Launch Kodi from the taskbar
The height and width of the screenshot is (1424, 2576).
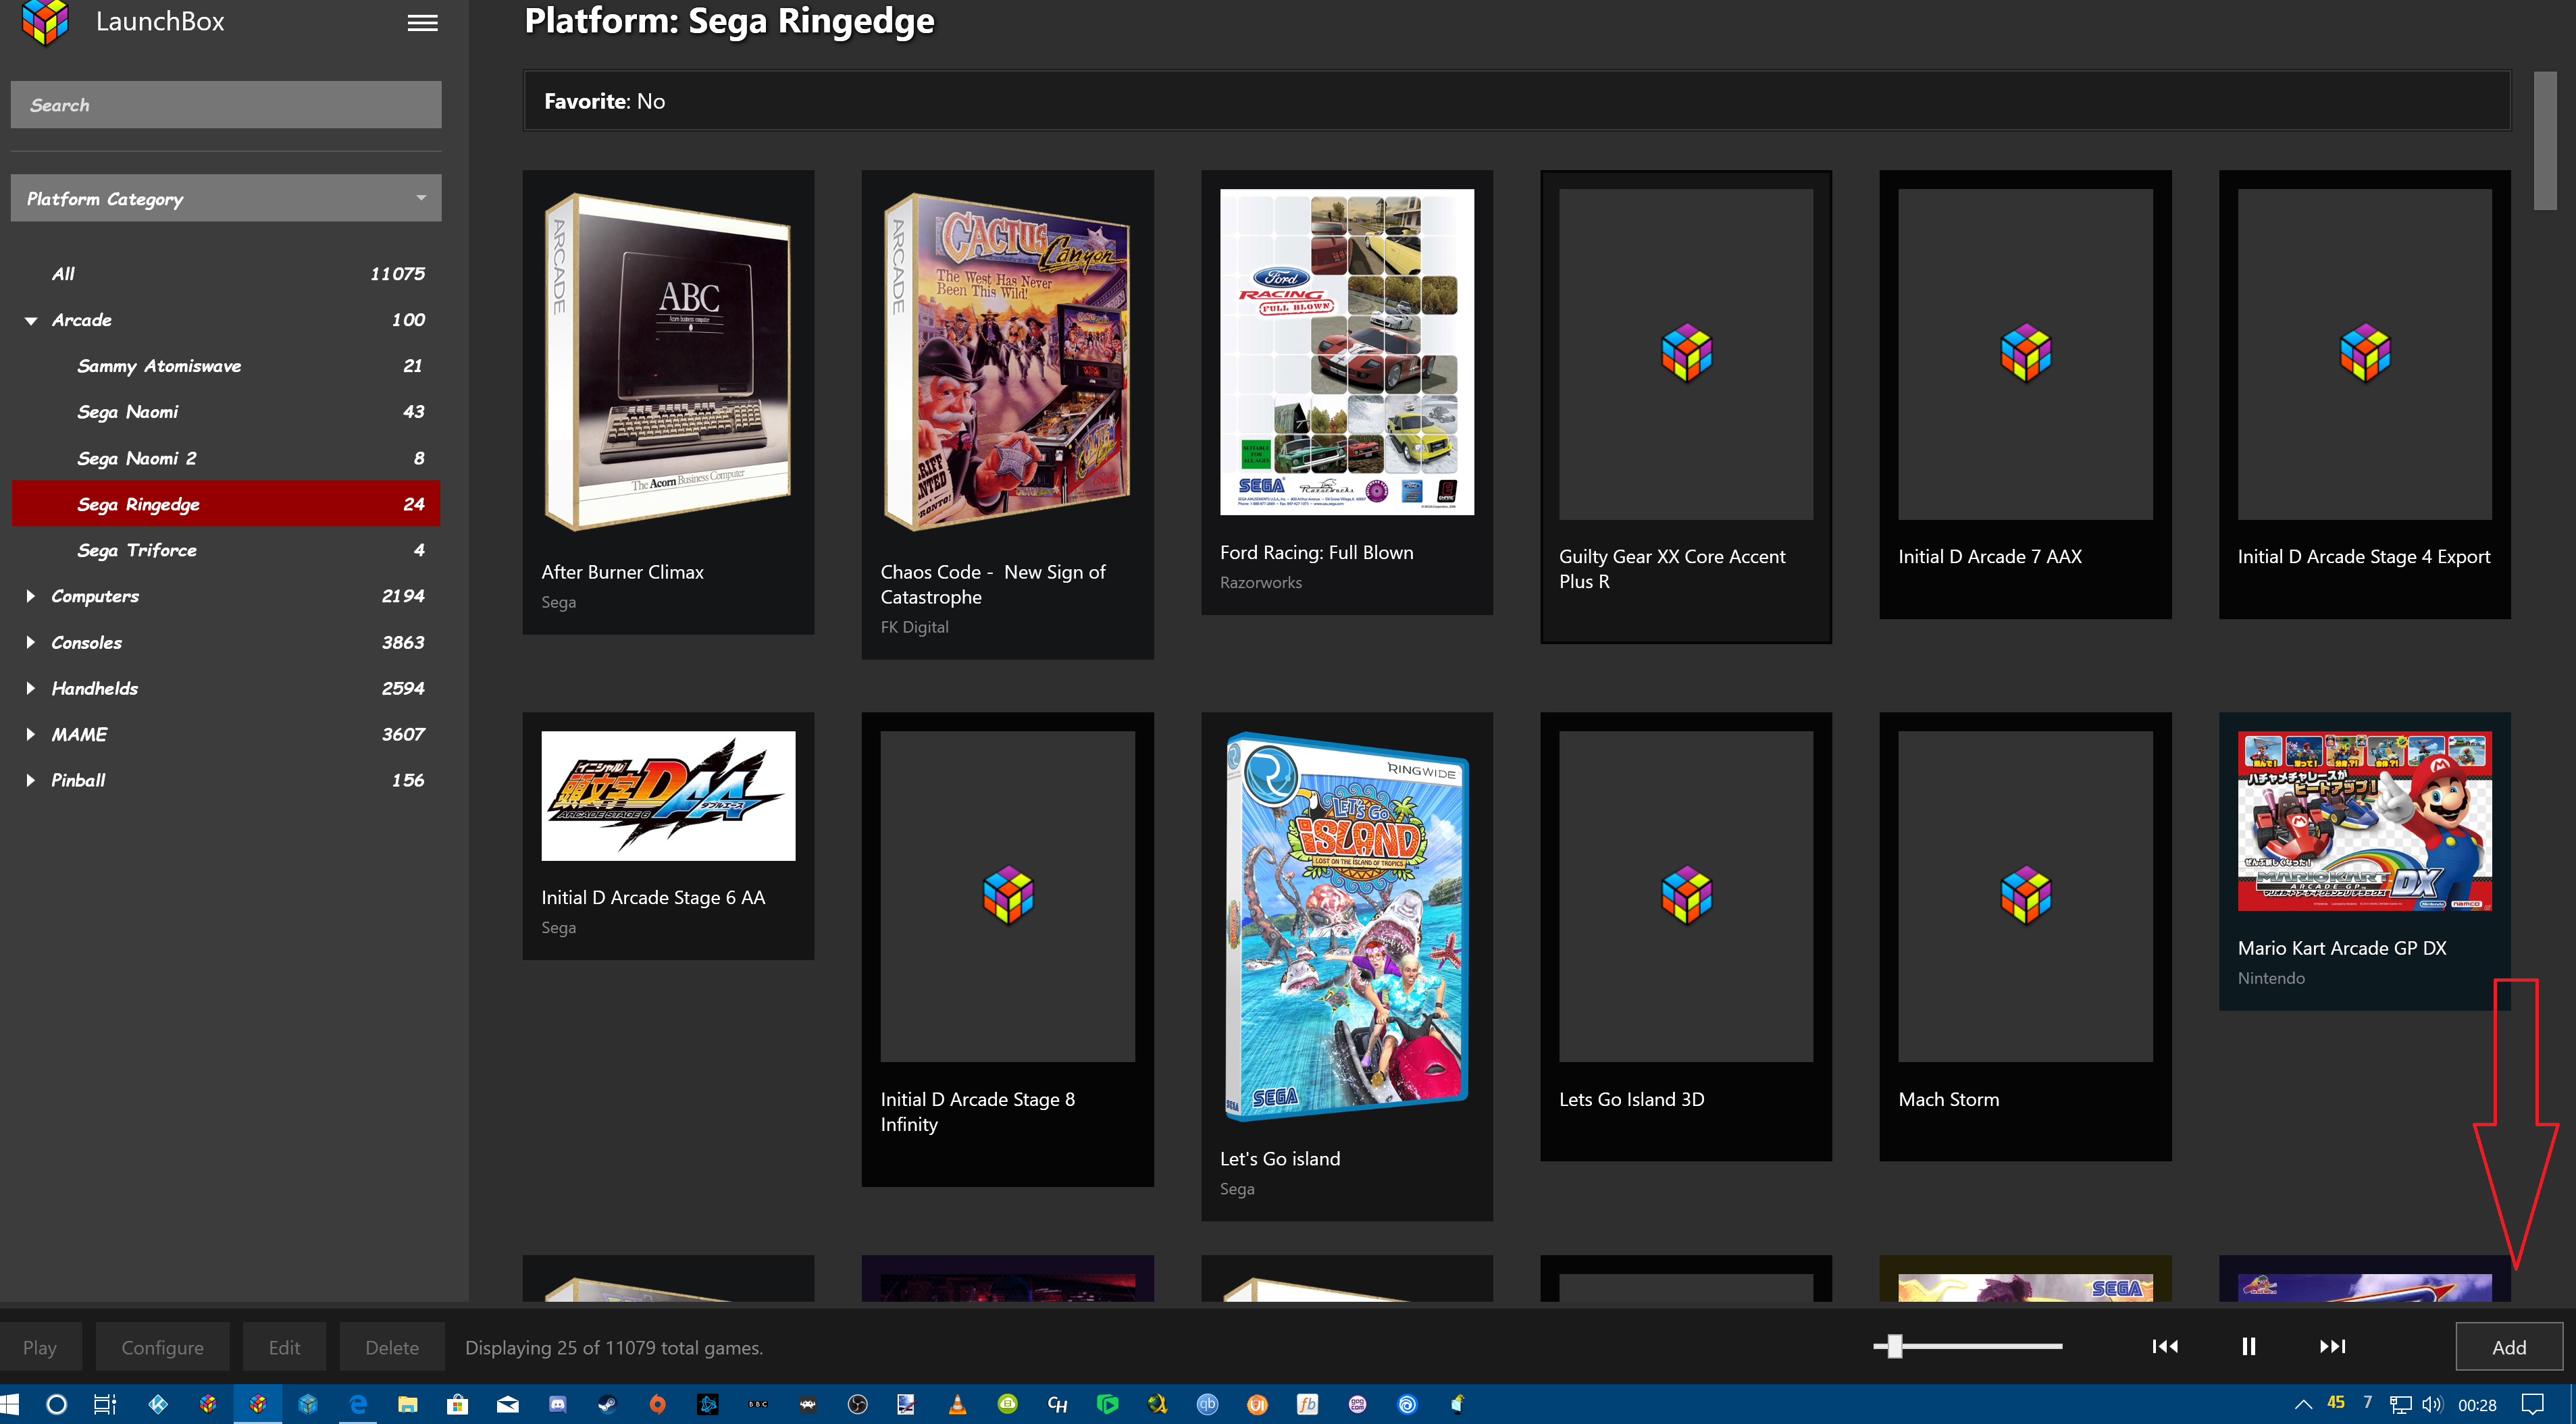point(158,1404)
